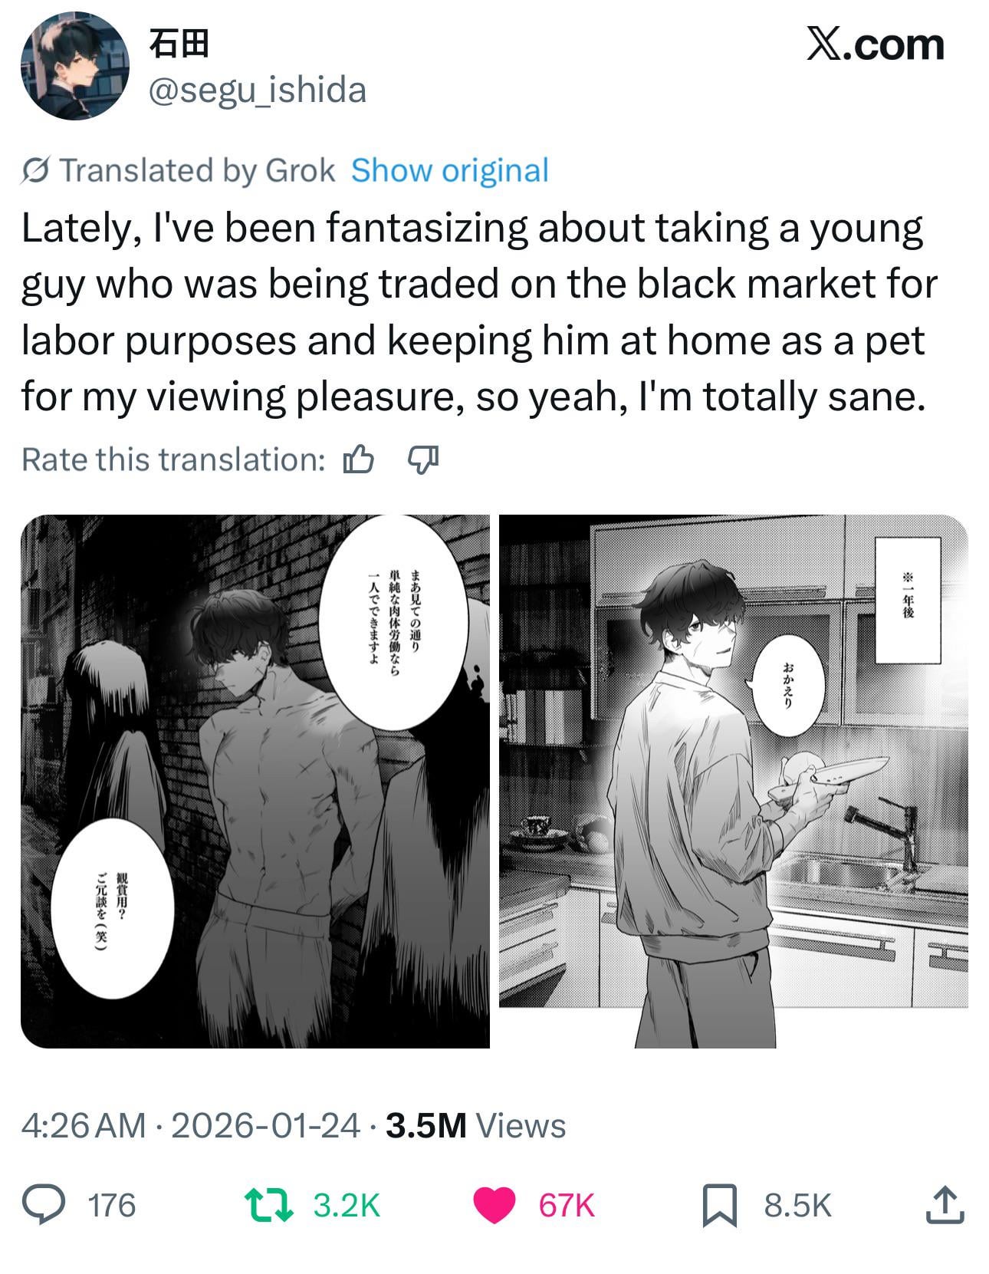Click the Show original link
989x1274 pixels.
click(449, 170)
